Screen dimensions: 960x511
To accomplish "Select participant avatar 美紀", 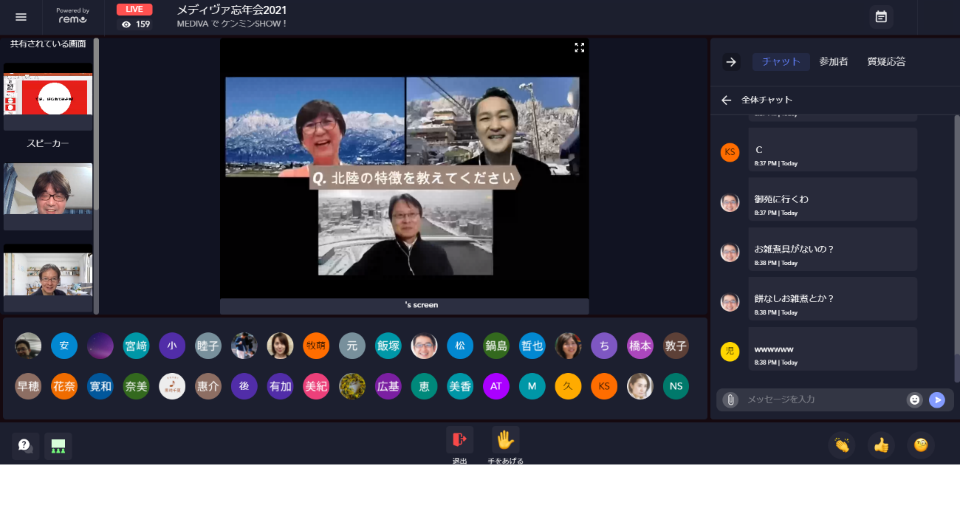I will (316, 386).
